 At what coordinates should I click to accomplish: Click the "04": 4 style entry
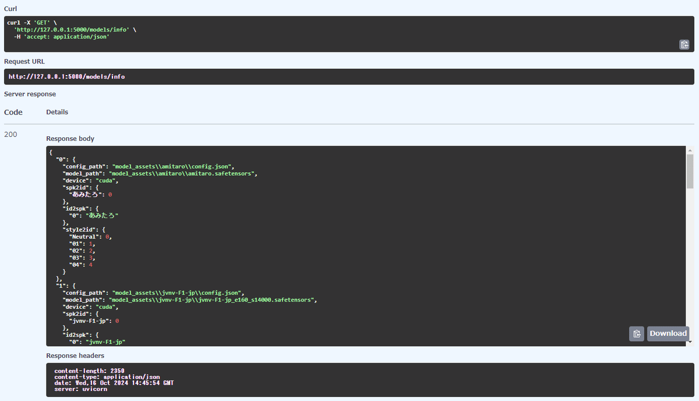point(81,265)
